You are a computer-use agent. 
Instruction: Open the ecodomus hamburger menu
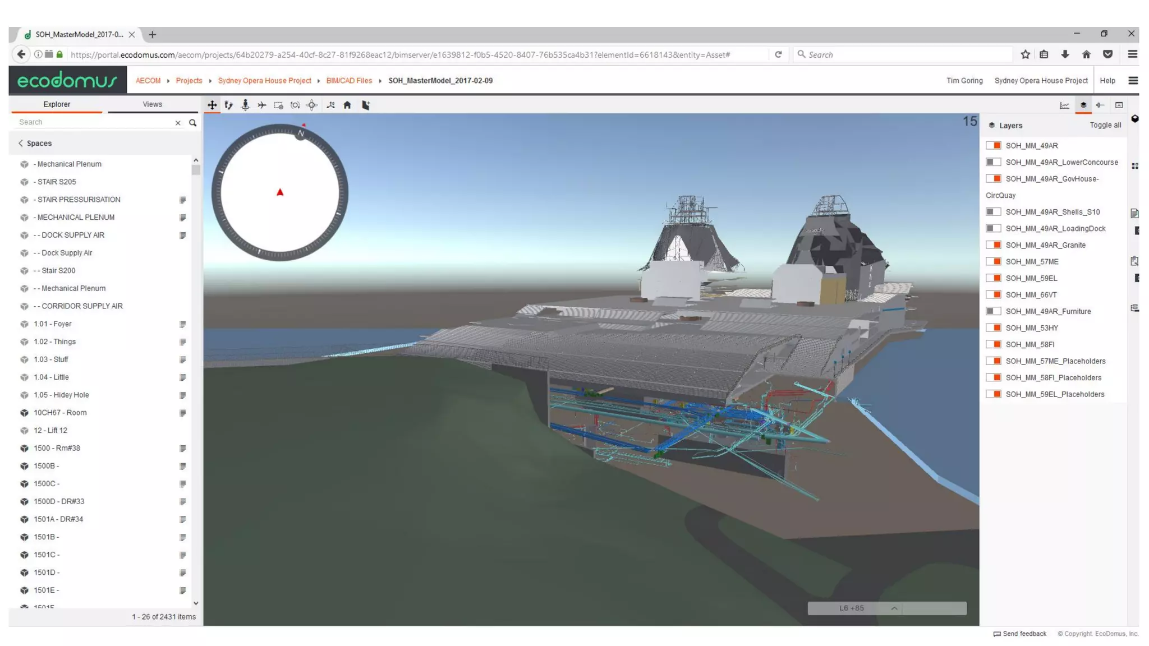(x=1133, y=81)
